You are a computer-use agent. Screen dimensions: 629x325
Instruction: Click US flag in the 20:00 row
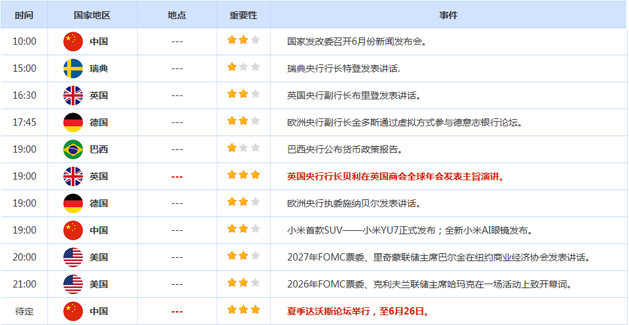point(73,257)
